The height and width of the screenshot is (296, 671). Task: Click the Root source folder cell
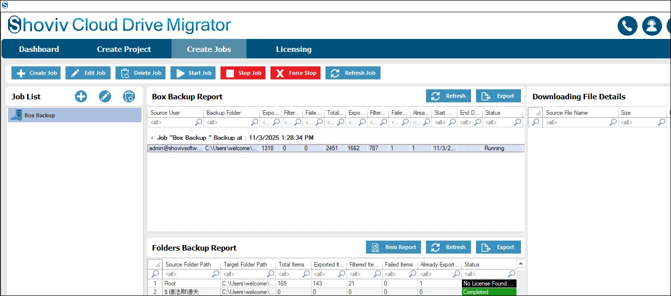click(191, 284)
